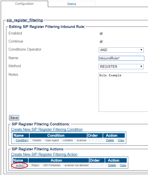The image size is (148, 175).
Task: Open the sip_register_filtering link
Action: 25,20
